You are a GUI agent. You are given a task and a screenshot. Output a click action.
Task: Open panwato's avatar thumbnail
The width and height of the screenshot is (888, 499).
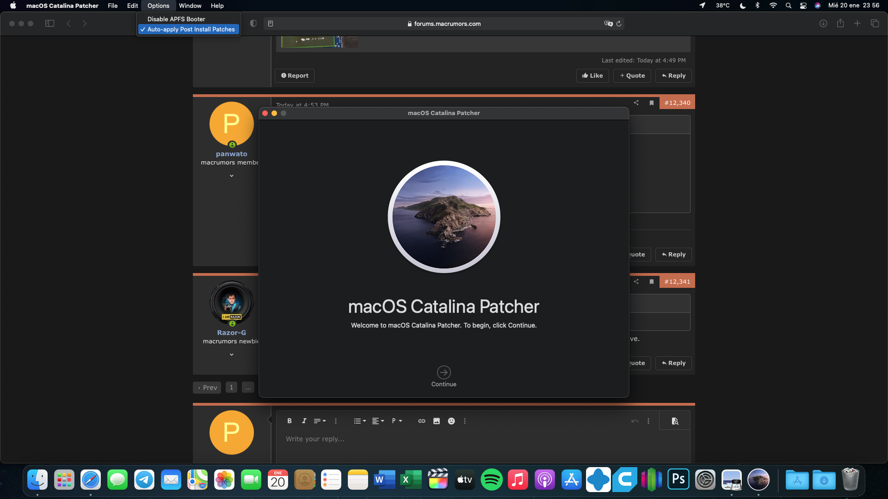(x=231, y=124)
